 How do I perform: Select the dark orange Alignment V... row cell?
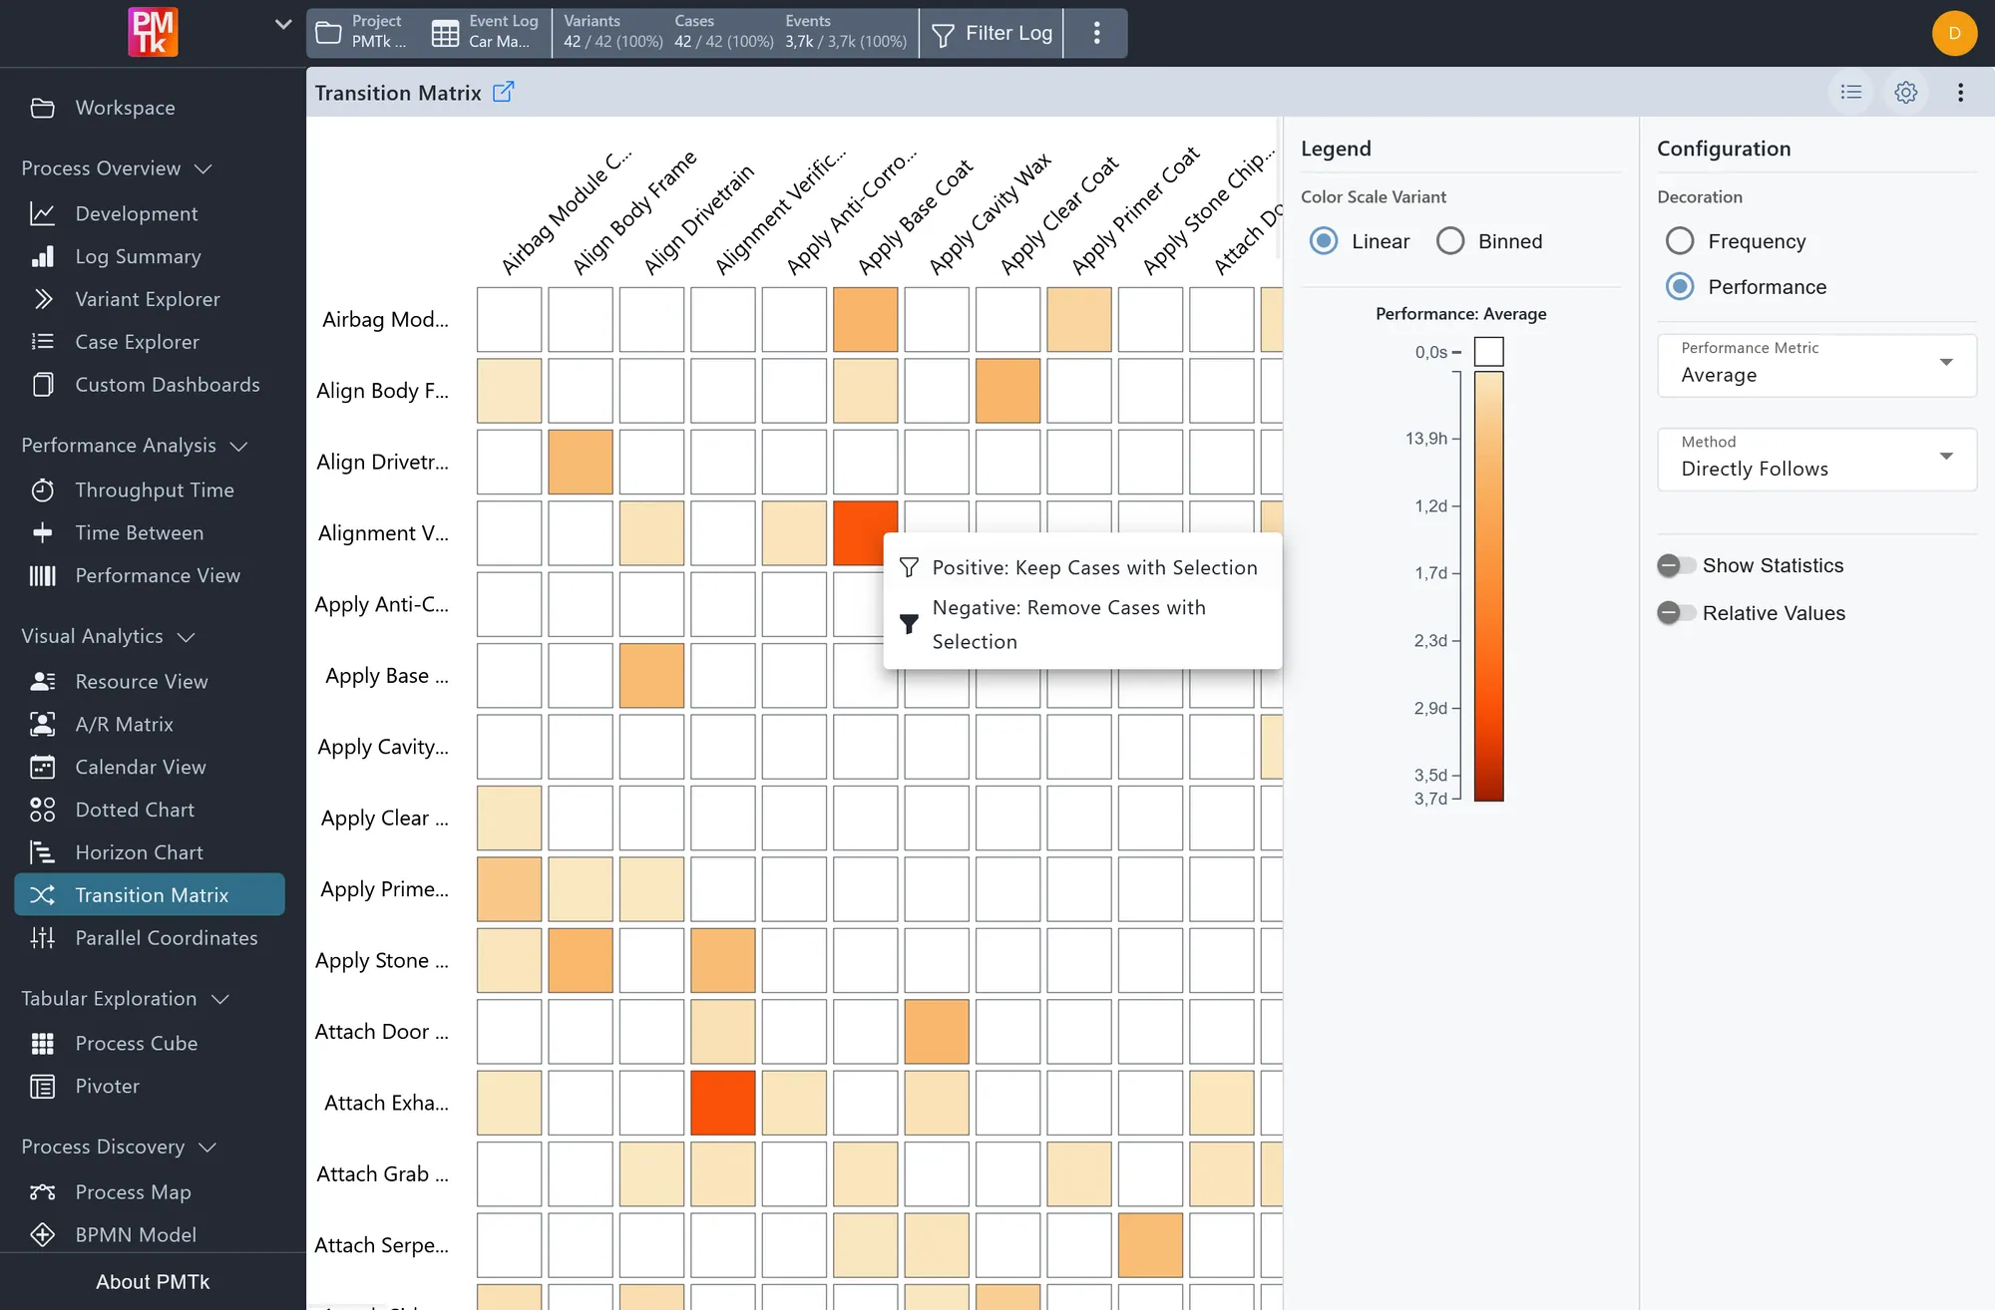(865, 532)
